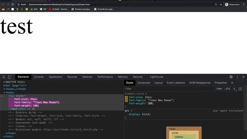Expand the head node in DOM tree

click(x=4, y=89)
